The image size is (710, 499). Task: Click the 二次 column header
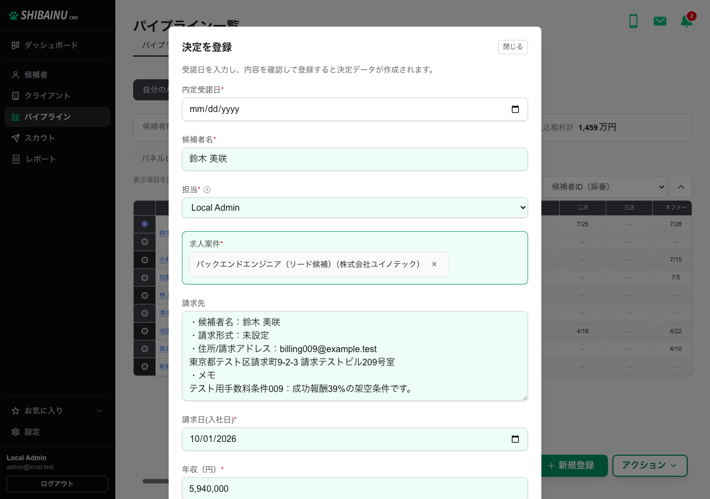[582, 208]
